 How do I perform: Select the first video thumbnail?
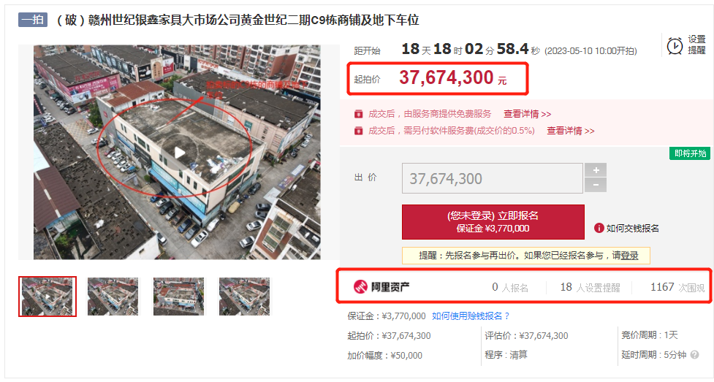coord(48,297)
